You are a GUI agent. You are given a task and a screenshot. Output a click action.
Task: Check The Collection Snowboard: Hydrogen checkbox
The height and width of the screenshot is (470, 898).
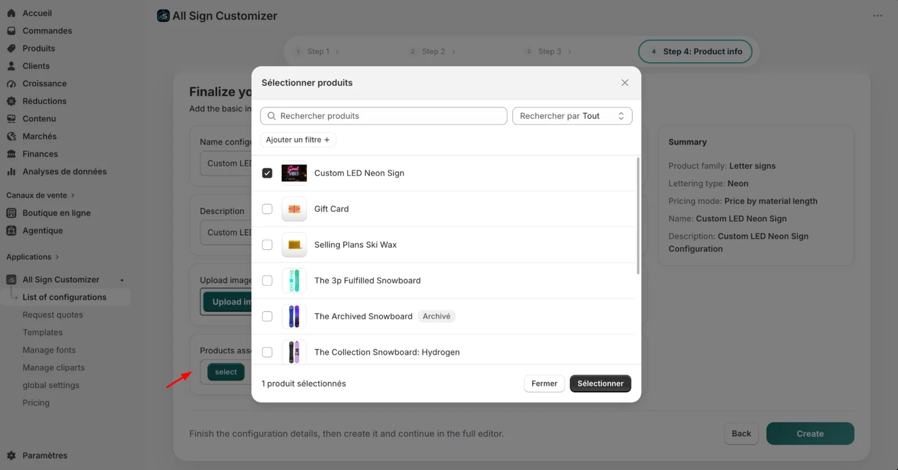click(x=267, y=352)
